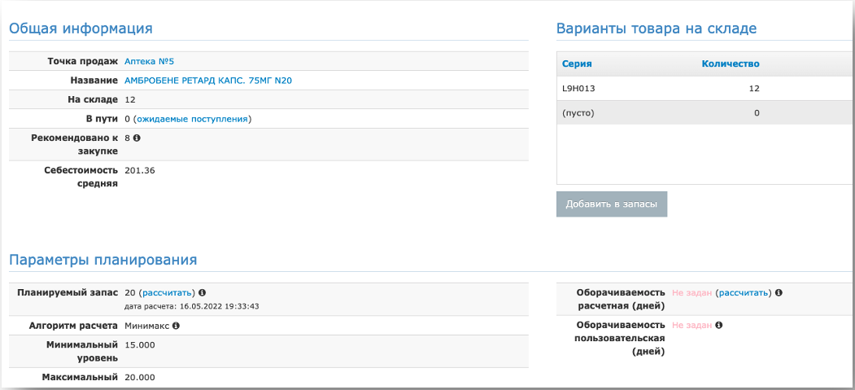Sort table by Серия column header
This screenshot has width=855, height=390.
[x=577, y=64]
